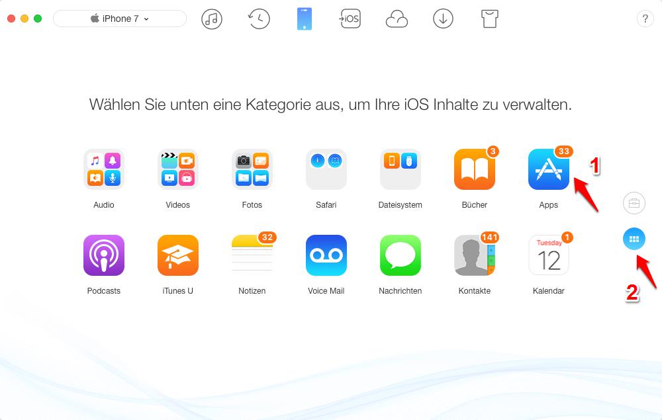Click the Apps label text
This screenshot has height=420, width=662.
pyautogui.click(x=548, y=205)
